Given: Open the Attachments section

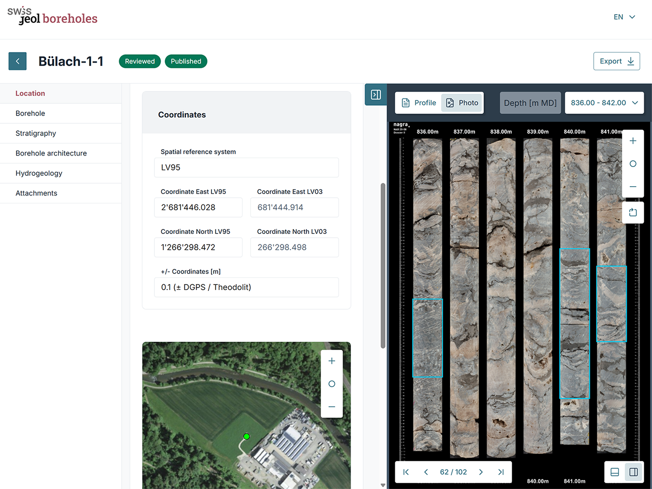Looking at the screenshot, I should [x=61, y=193].
